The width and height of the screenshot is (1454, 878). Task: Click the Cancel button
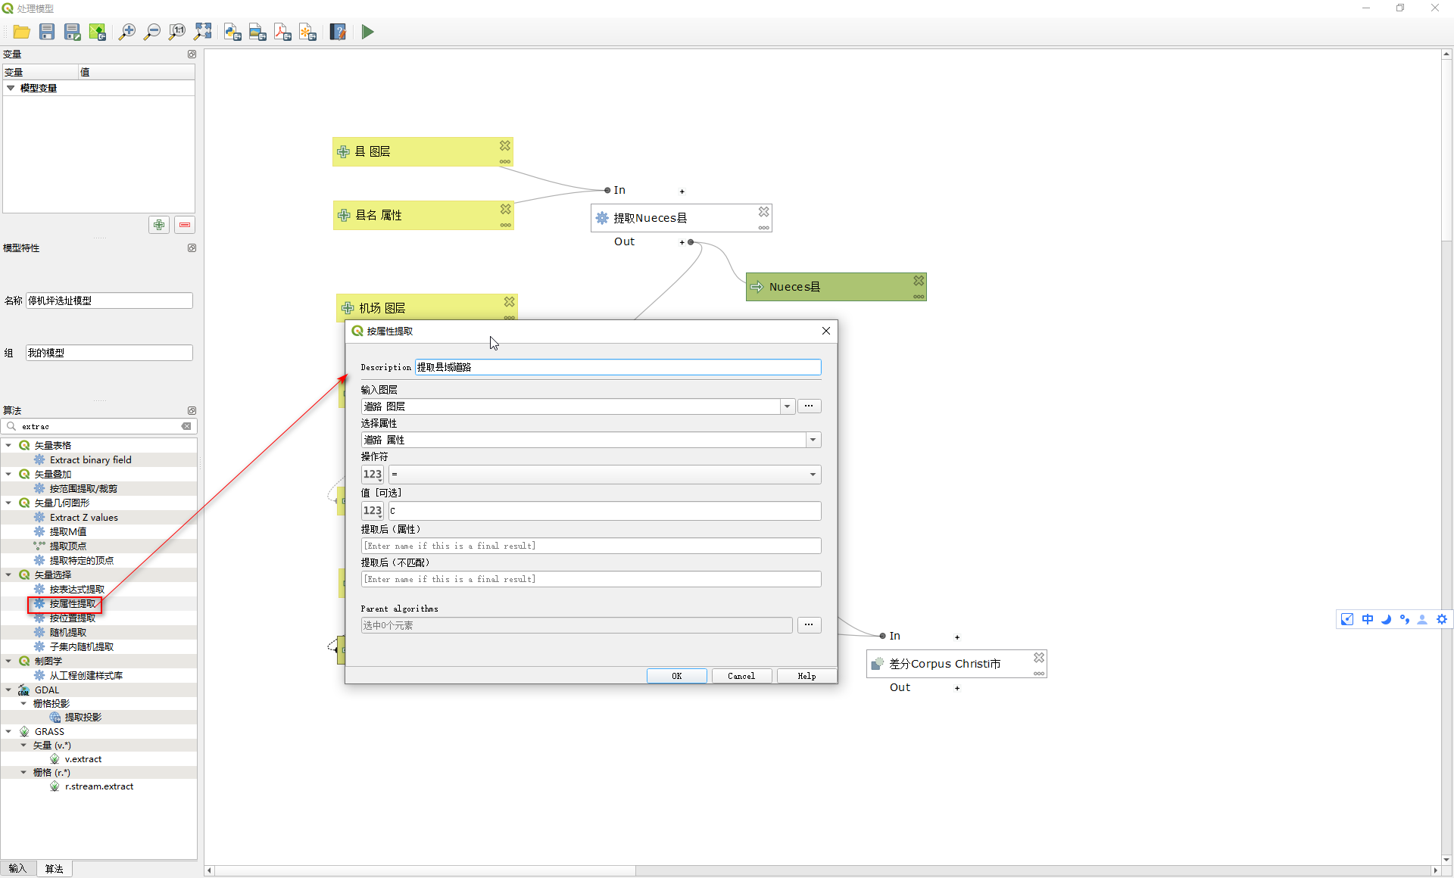[741, 676]
